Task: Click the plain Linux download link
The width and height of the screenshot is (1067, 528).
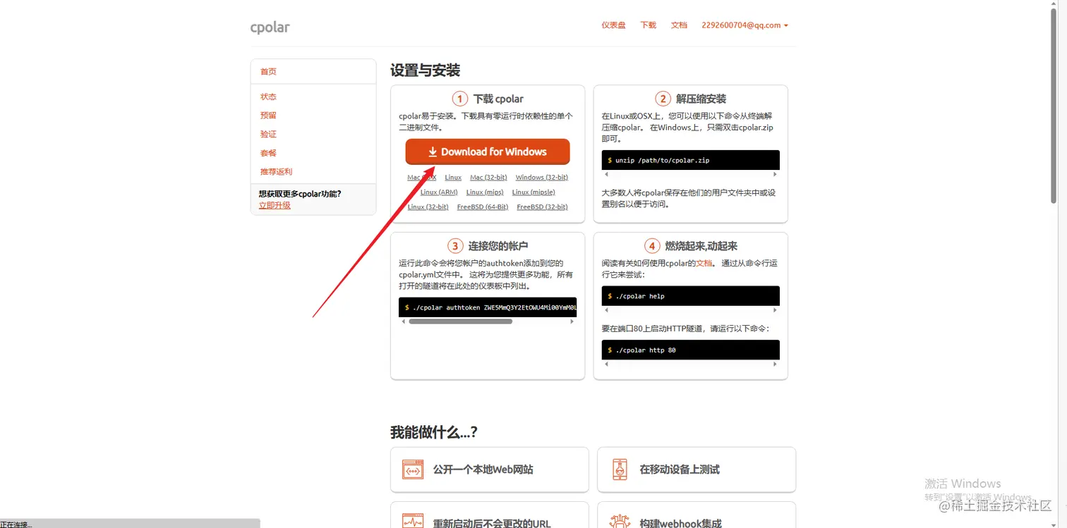Action: coord(453,177)
